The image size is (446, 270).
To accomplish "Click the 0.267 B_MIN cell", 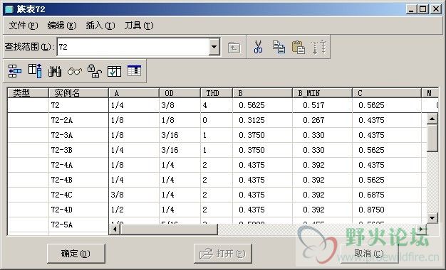I will point(322,120).
